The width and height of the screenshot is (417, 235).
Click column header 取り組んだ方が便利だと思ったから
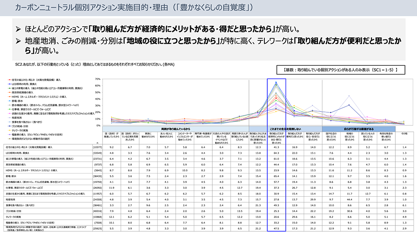(x=295, y=135)
